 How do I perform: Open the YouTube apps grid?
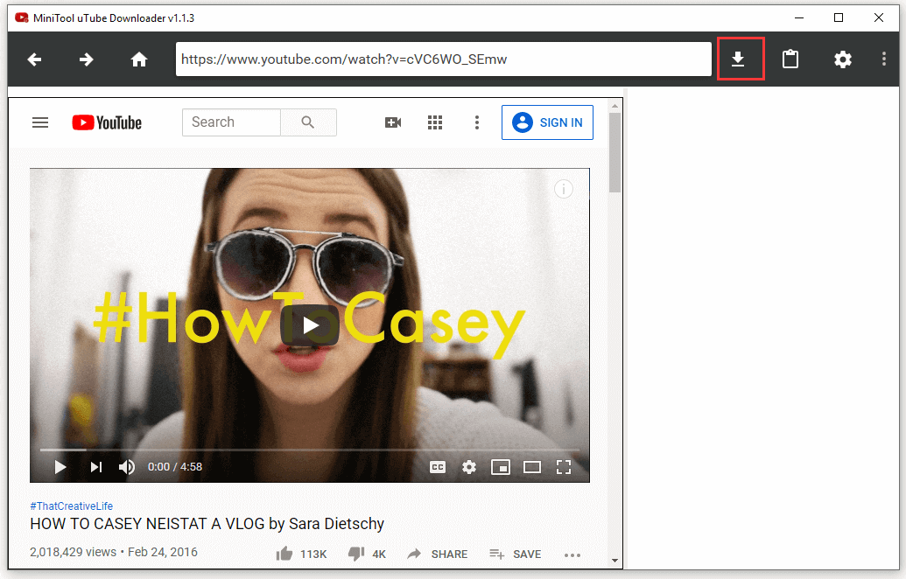tap(434, 122)
